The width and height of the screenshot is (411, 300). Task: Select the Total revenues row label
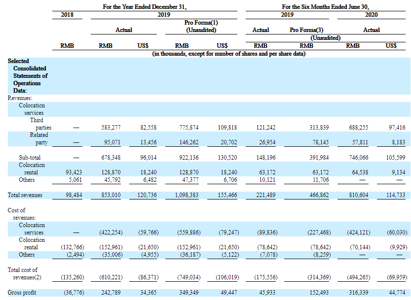(25, 195)
